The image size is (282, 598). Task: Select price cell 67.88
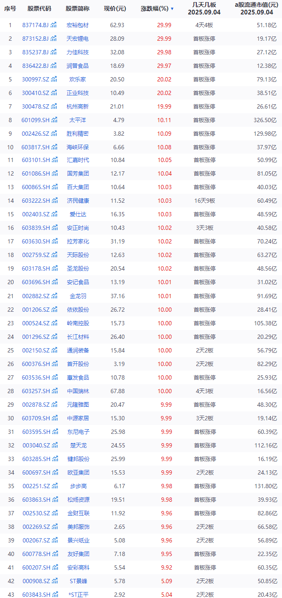coord(117,391)
